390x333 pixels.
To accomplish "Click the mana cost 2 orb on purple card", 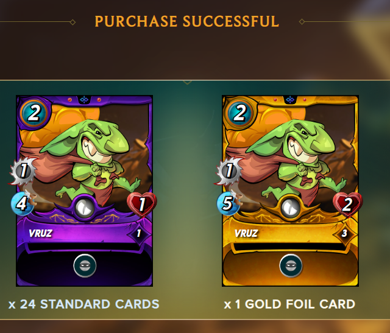I will 34,113.
